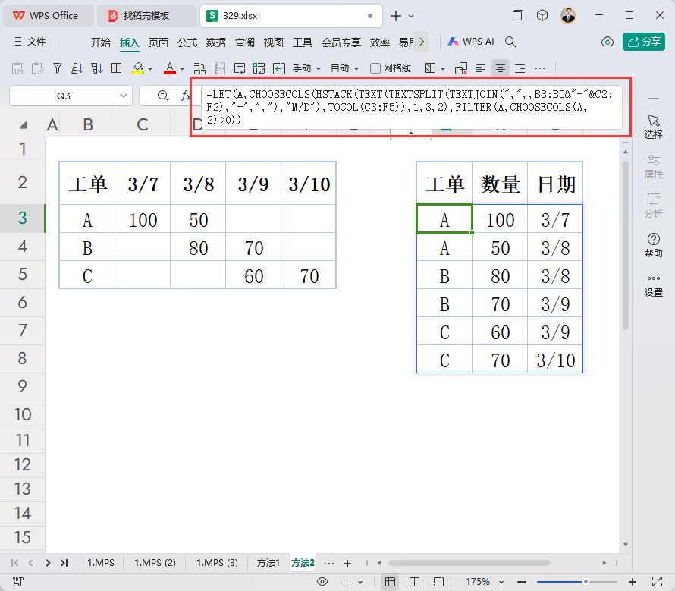Click the 选择 selection pane icon
This screenshot has height=591, width=675.
pyautogui.click(x=654, y=126)
